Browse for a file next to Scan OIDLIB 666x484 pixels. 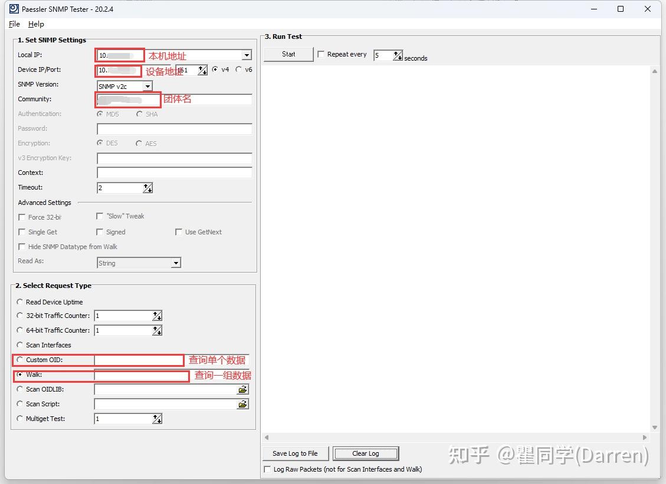(x=244, y=389)
